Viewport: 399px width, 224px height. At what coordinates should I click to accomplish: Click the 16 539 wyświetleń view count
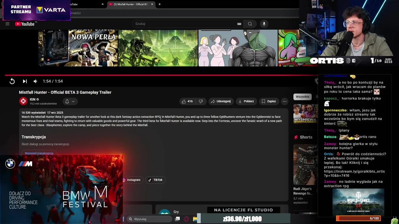pyautogui.click(x=33, y=113)
